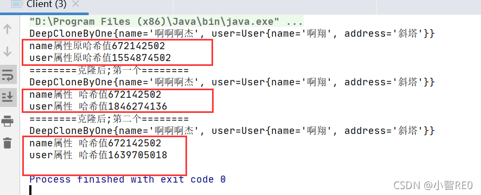Click the java.exe command line
The height and width of the screenshot is (195, 481).
(166, 22)
